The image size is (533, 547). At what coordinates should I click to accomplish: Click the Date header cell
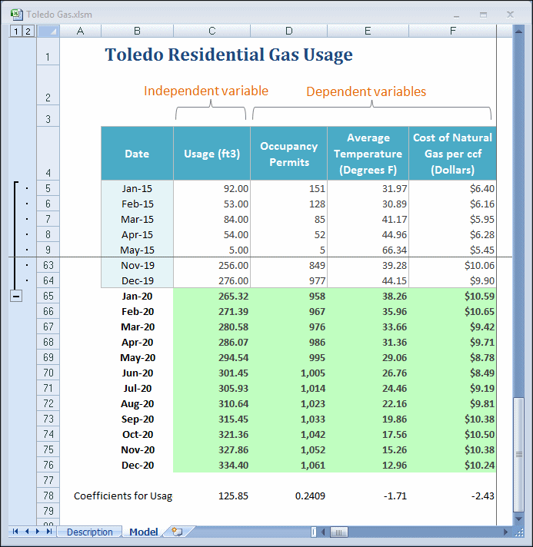point(137,154)
